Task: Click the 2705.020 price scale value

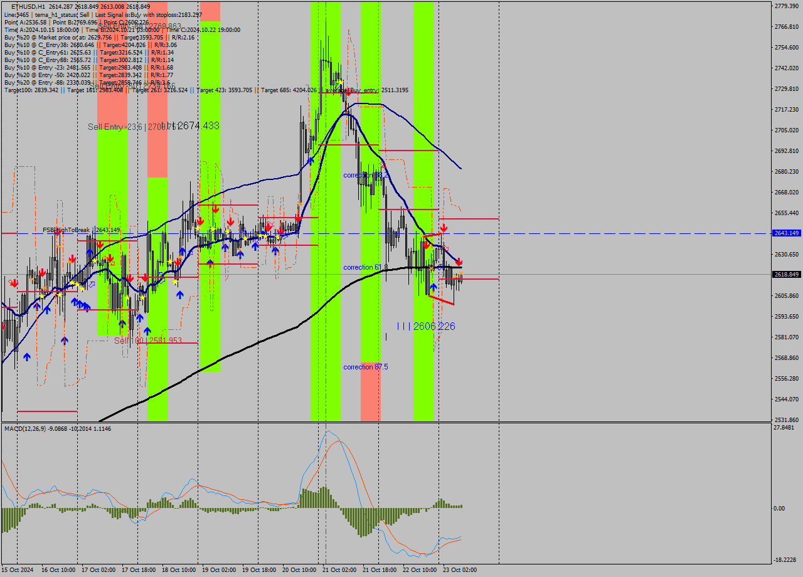Action: tap(787, 130)
